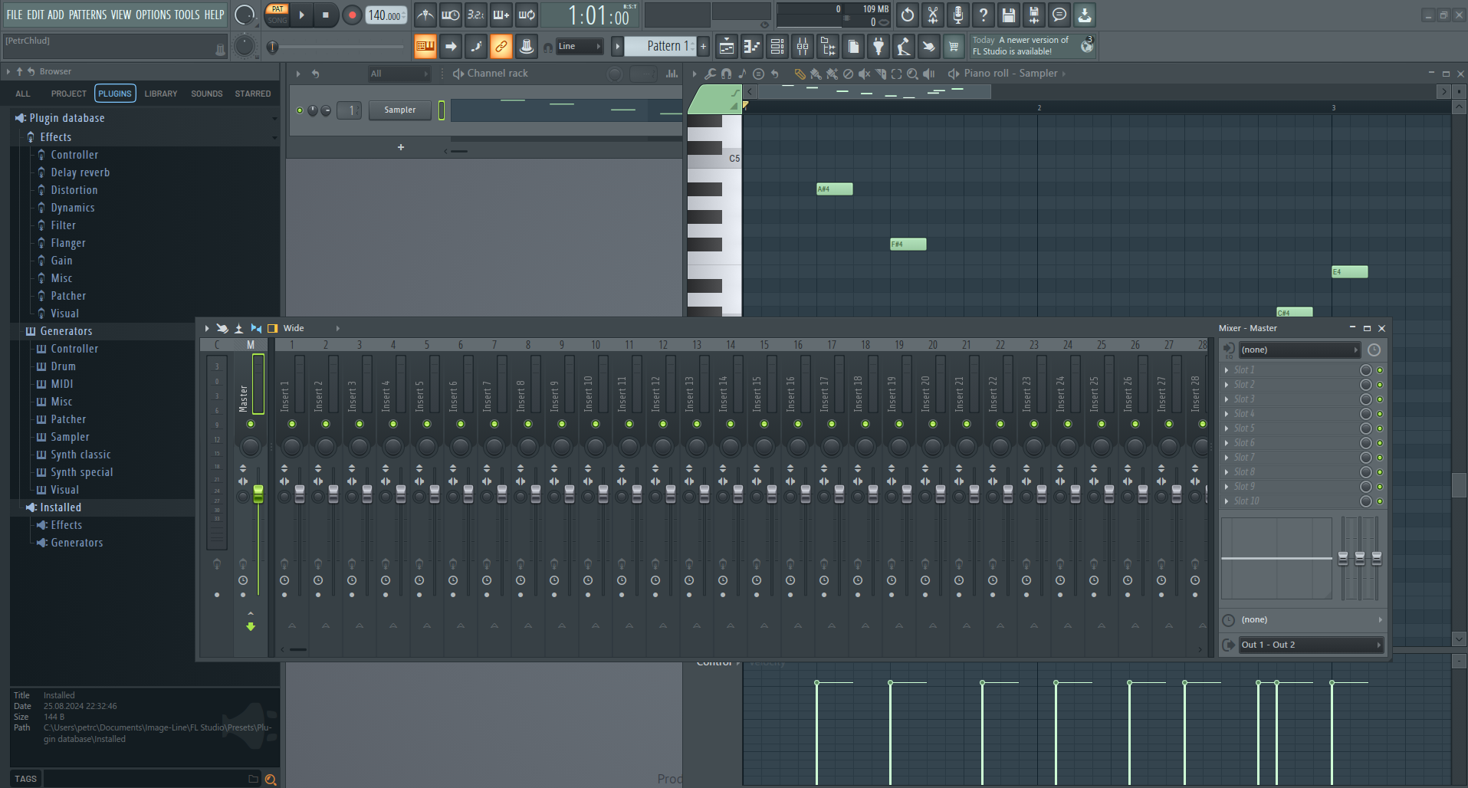Toggle loop recording icon

(527, 15)
